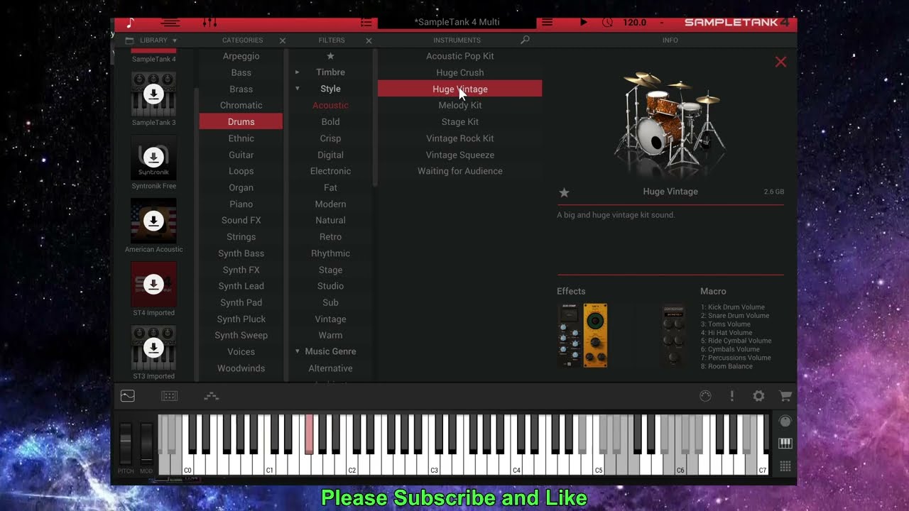Toggle the Electronic style filter
Viewport: 909px width, 511px height.
click(330, 171)
